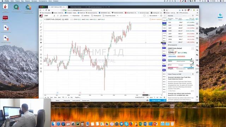
Task: Switch to the Тестер стратегий tab
Action: (76, 101)
